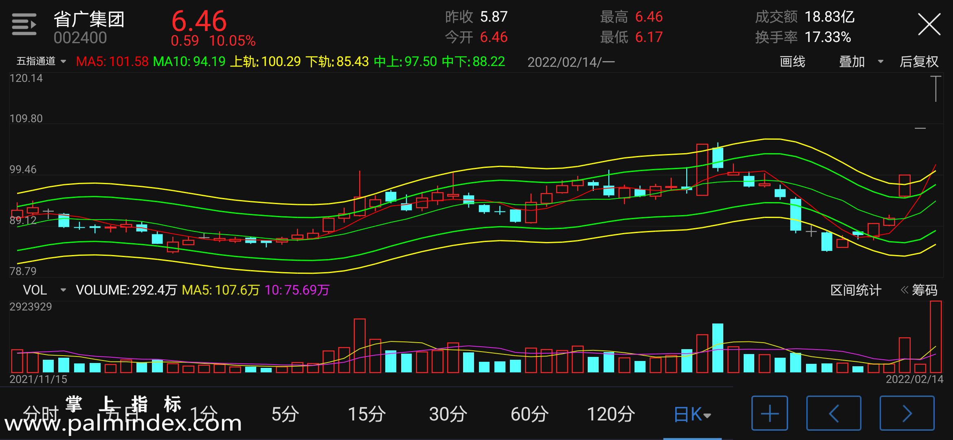953x440 pixels.
Task: Tap the date label 2022/02/14/一
Action: point(571,62)
